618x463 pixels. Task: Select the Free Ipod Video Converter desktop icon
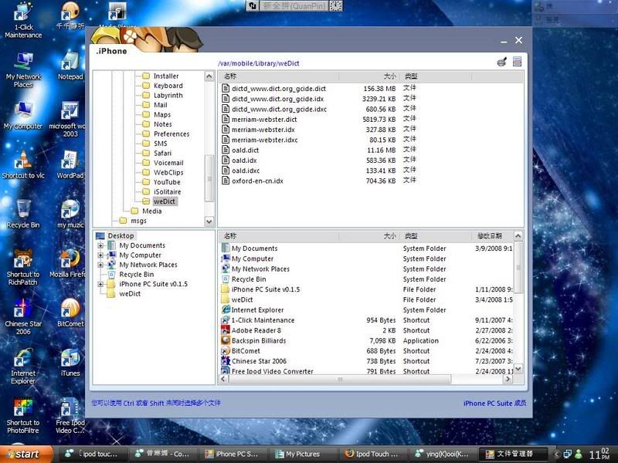click(70, 415)
